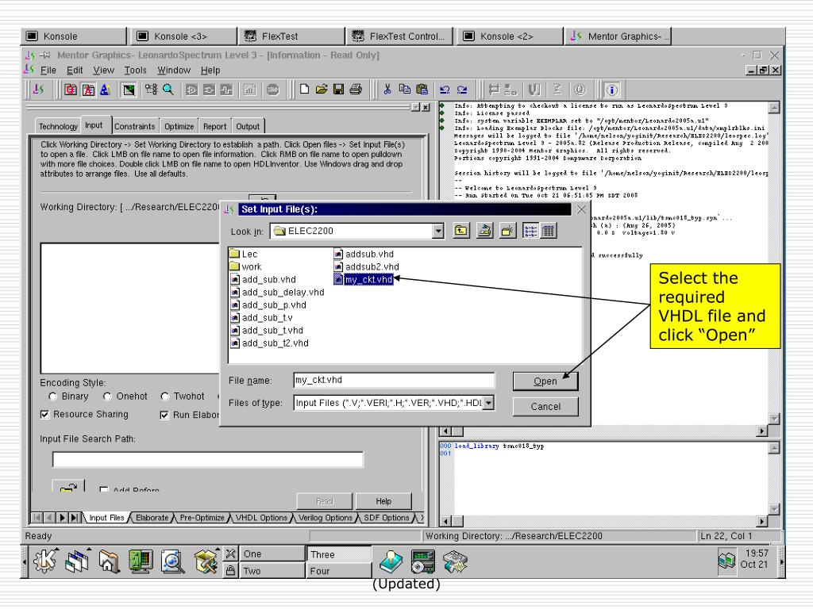Click the RTL schematic gate icon
813x609 pixels.
[x=191, y=90]
